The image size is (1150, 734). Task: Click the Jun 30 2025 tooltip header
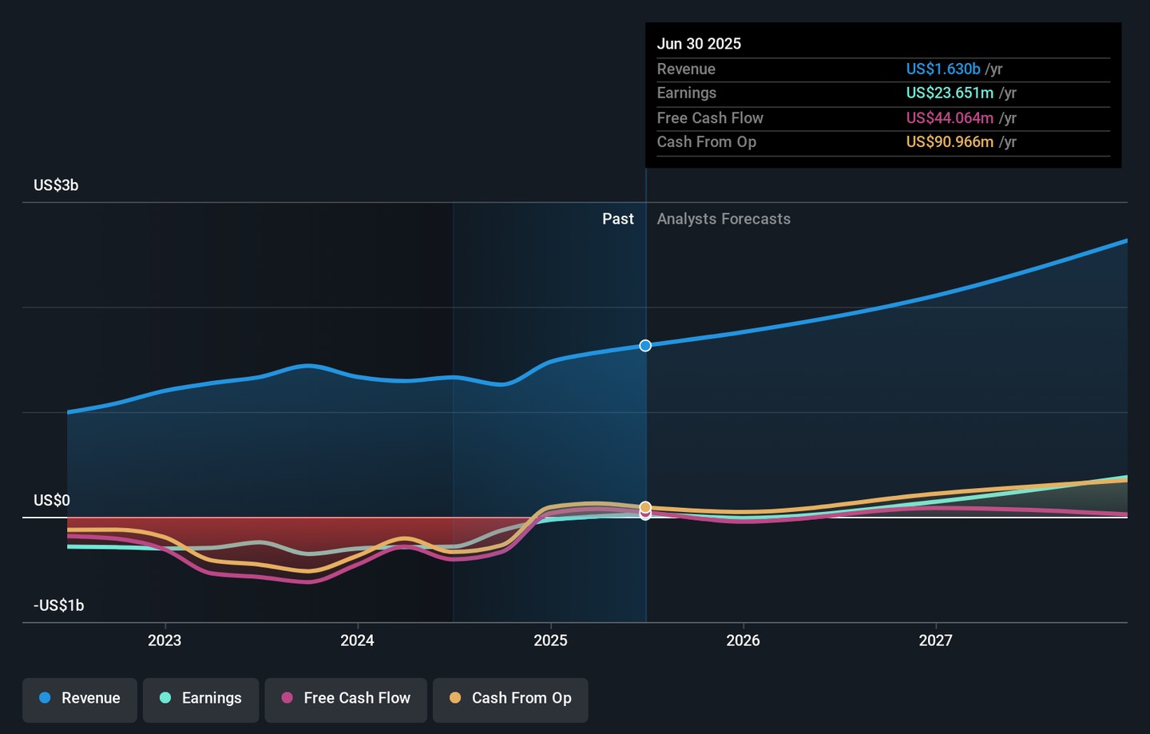click(x=699, y=44)
